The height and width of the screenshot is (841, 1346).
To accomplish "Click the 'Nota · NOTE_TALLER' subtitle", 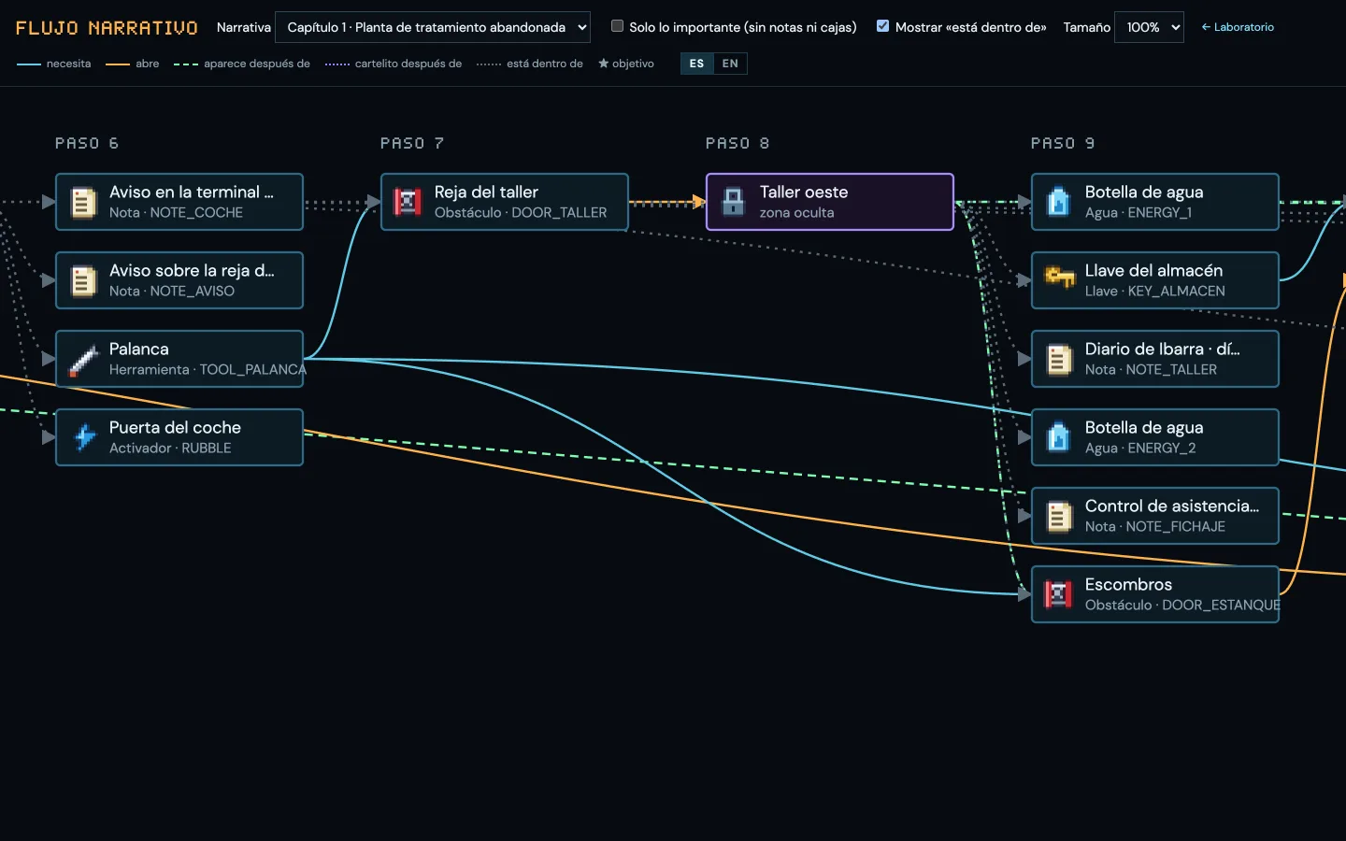I will pyautogui.click(x=1151, y=370).
